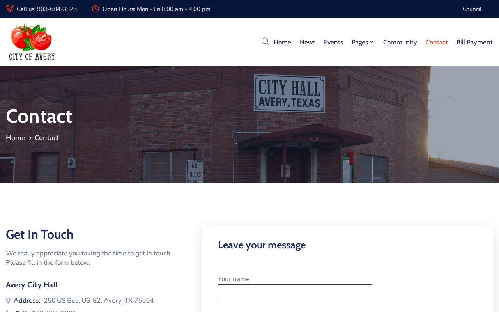Click the Home breadcrumb link

pos(16,138)
